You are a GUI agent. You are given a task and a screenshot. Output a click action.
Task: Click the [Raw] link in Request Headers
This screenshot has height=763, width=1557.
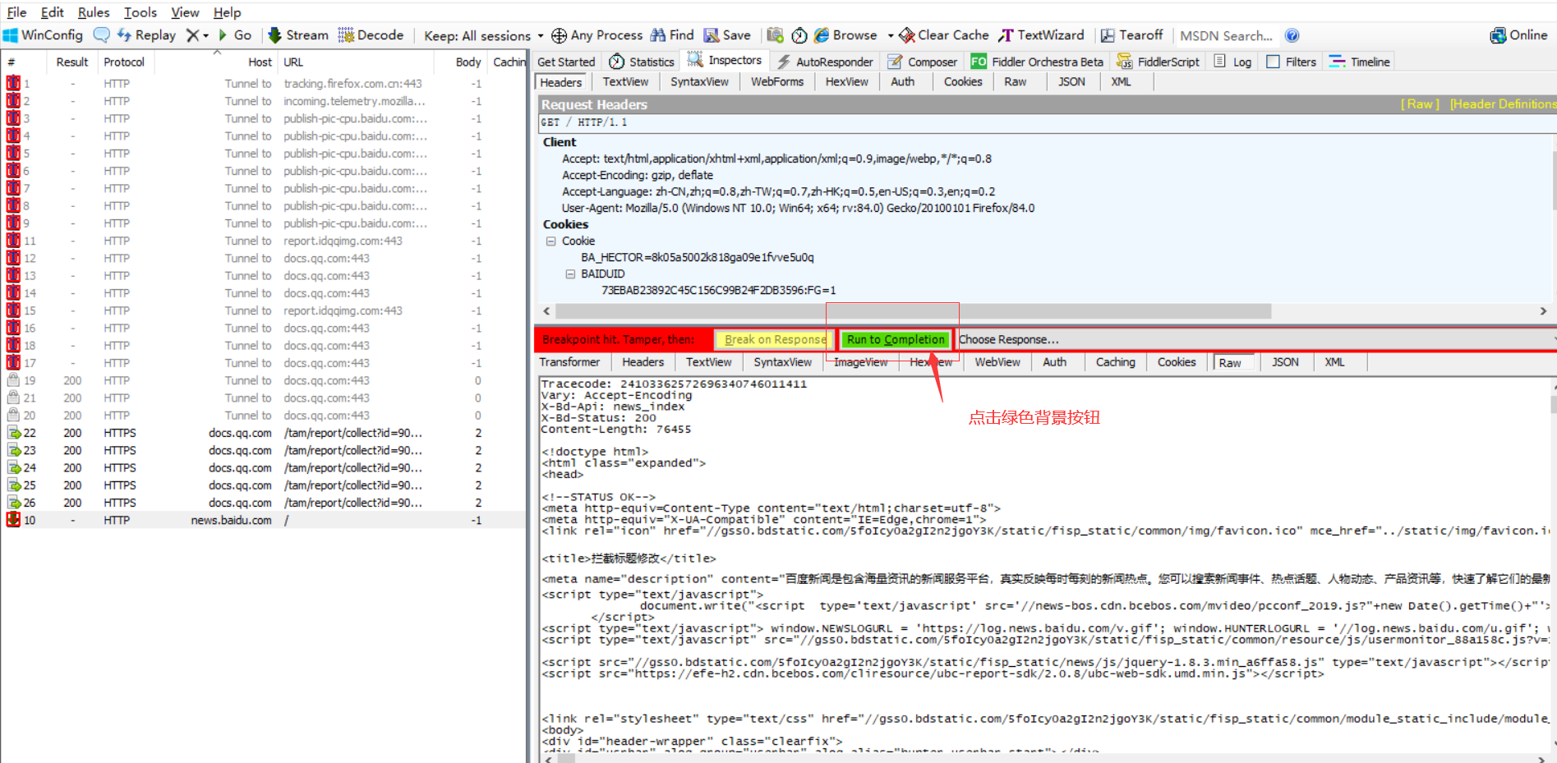tap(1420, 104)
